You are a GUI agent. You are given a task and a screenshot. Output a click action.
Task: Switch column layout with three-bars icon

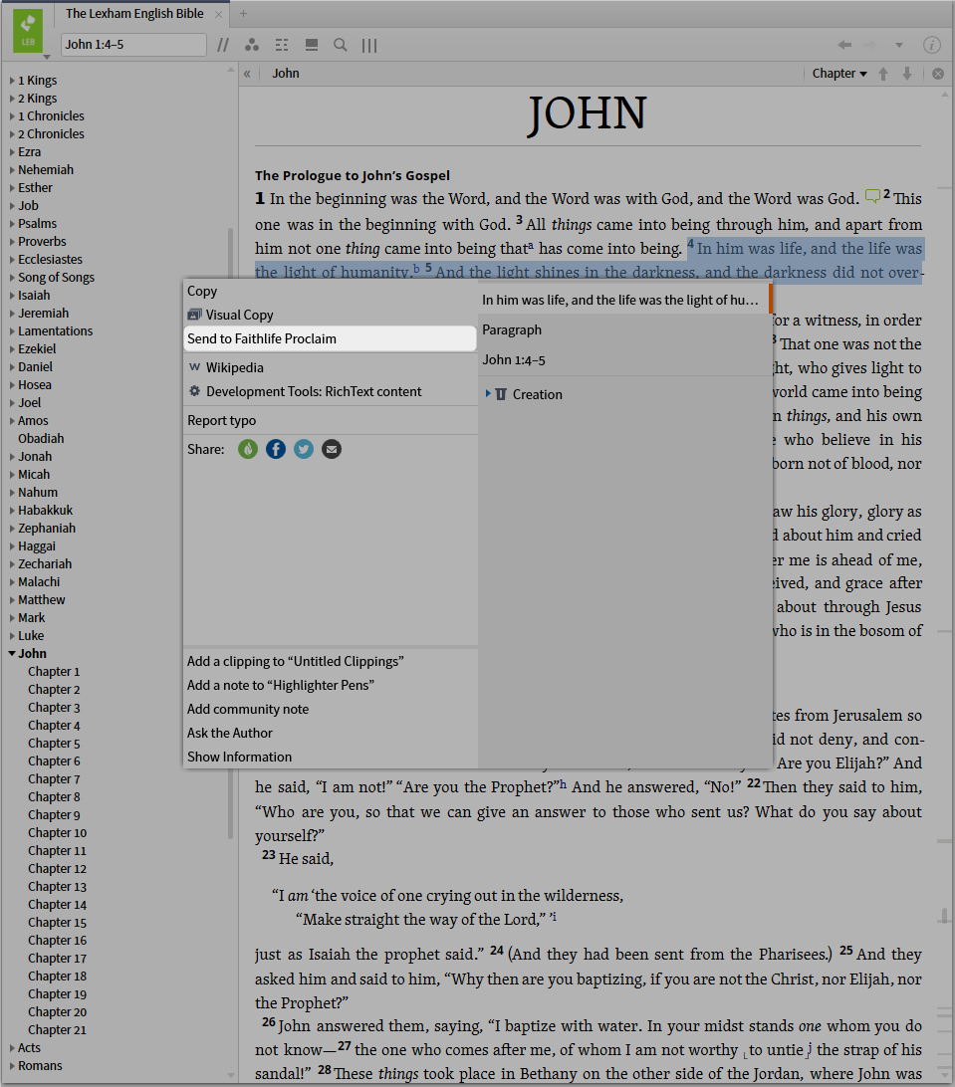click(x=369, y=45)
